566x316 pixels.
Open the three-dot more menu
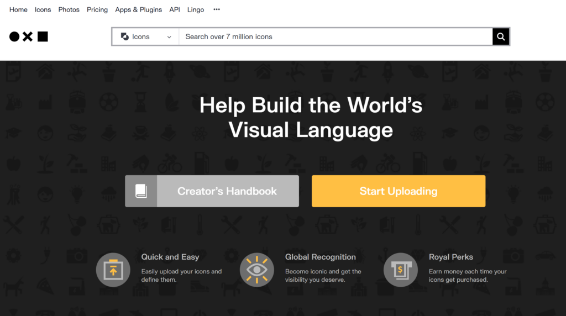click(x=217, y=9)
